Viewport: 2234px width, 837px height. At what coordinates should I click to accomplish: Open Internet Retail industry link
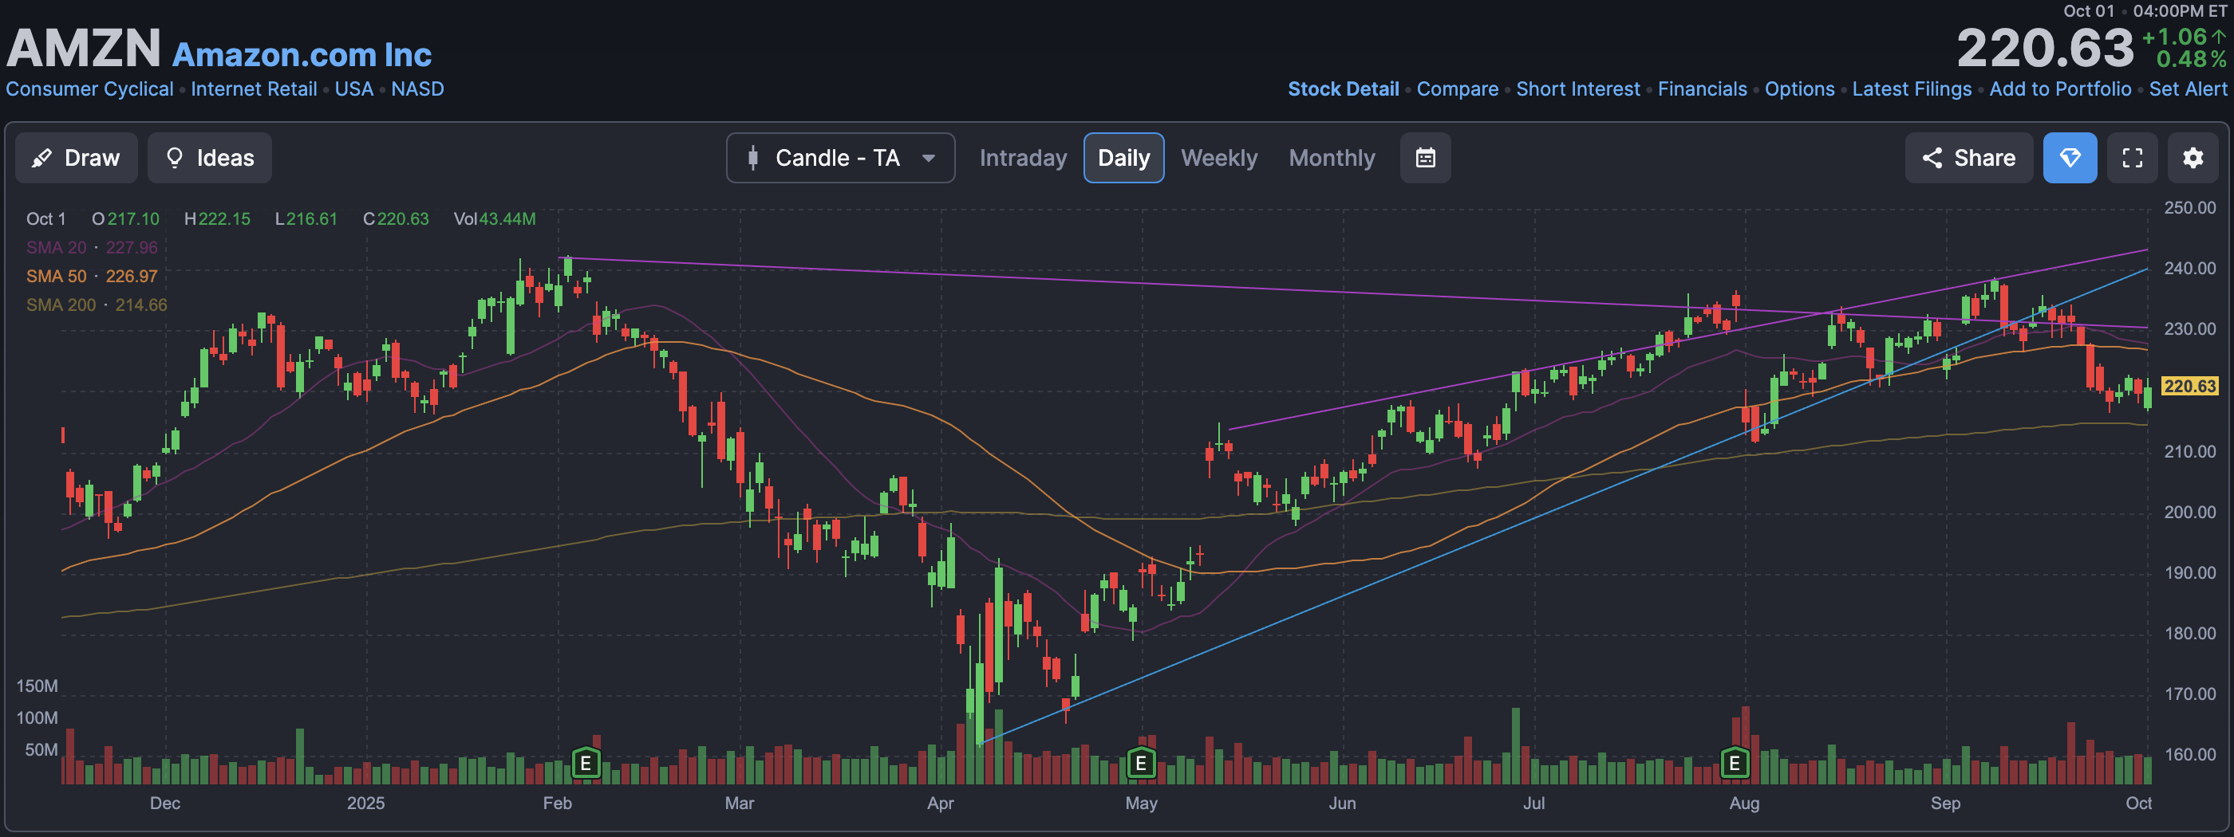pyautogui.click(x=253, y=89)
